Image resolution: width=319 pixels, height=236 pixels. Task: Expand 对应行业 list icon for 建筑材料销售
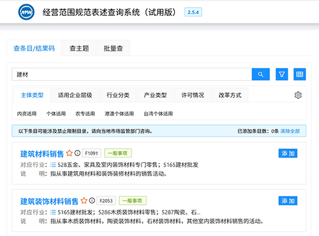click(x=53, y=165)
